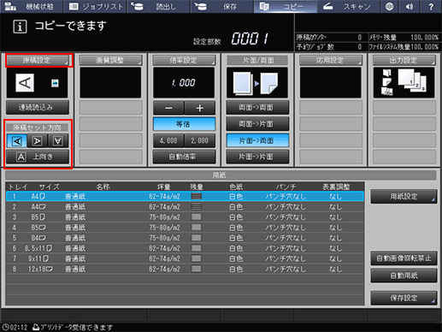Open the 用紙設定 paper settings menu
This screenshot has height=332, width=442.
[x=404, y=197]
